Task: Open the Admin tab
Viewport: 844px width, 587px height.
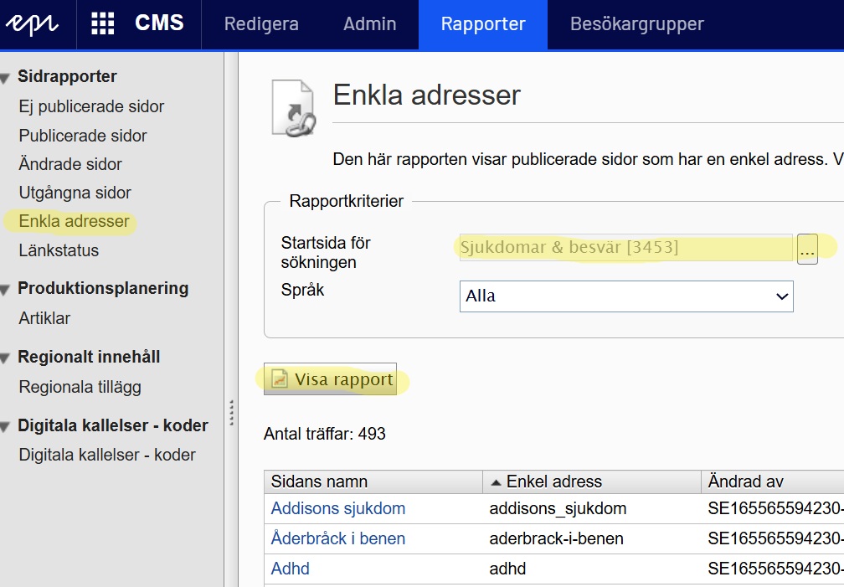Action: (x=370, y=24)
